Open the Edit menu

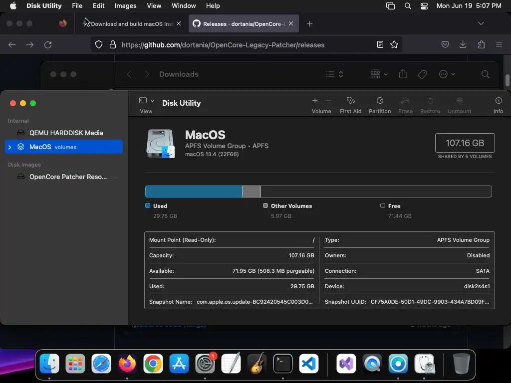pyautogui.click(x=98, y=6)
